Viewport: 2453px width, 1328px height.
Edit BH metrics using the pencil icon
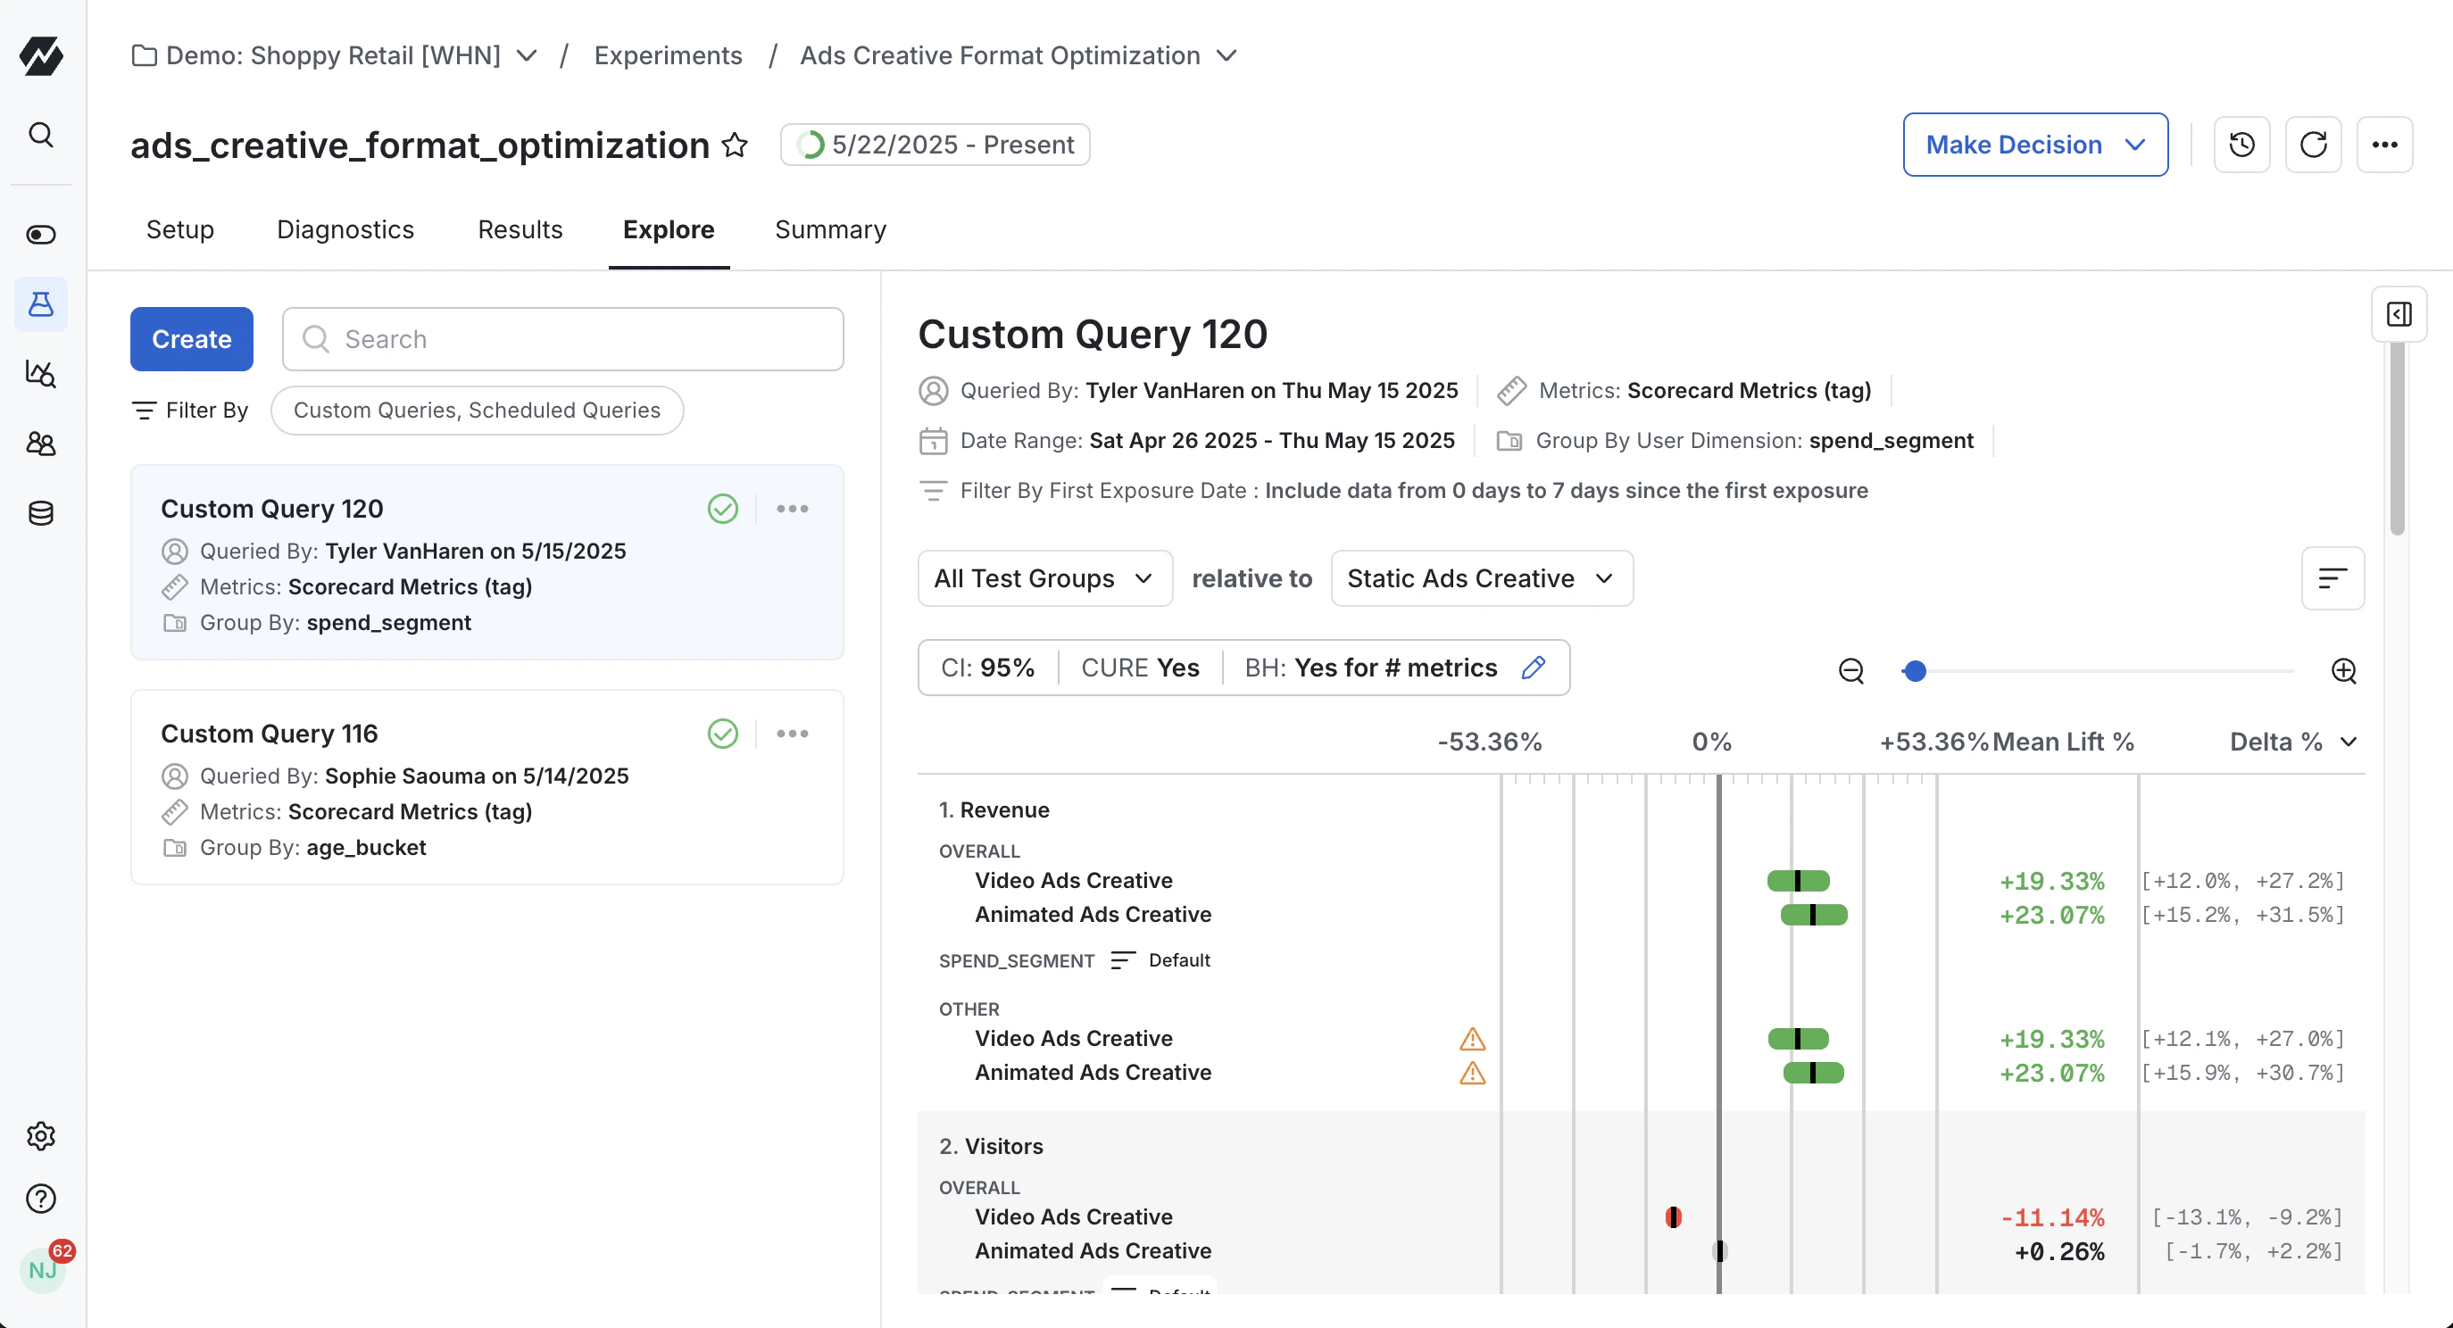(x=1534, y=668)
